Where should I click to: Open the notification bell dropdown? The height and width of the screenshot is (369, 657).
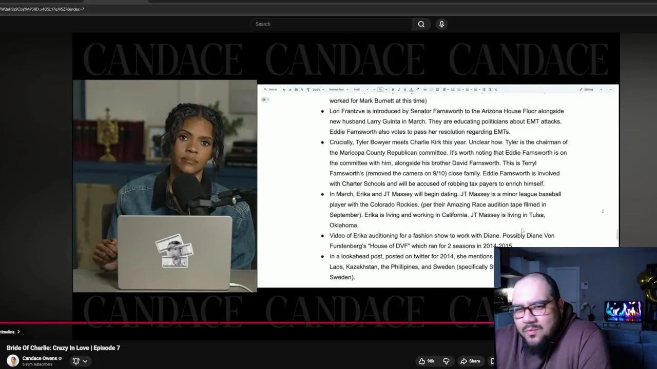[x=80, y=361]
